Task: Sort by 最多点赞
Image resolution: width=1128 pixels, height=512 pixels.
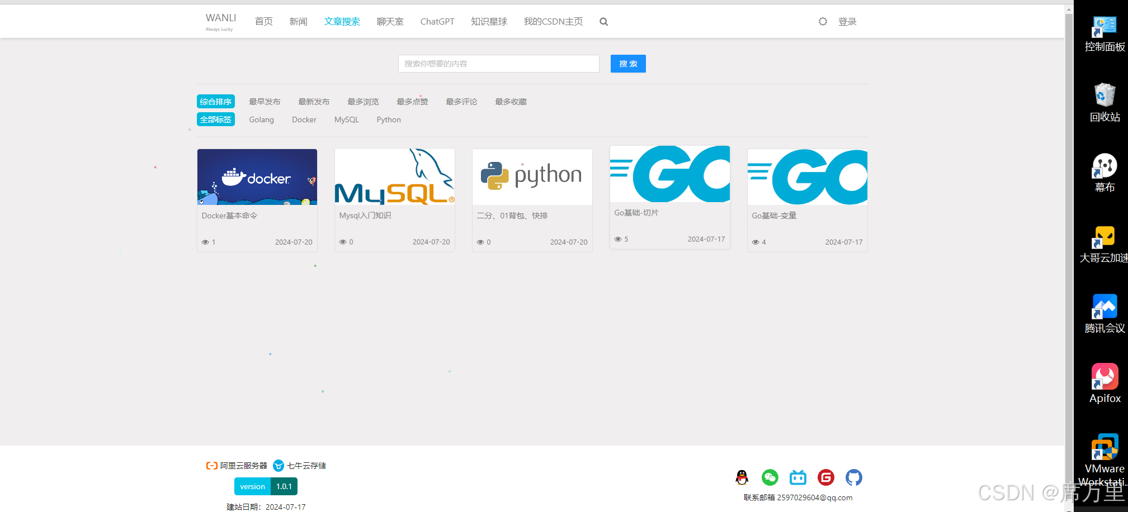Action: pos(412,102)
